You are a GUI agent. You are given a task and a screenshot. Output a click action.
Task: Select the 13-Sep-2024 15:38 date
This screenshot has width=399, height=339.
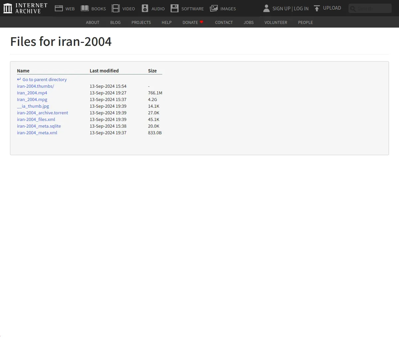(x=108, y=126)
